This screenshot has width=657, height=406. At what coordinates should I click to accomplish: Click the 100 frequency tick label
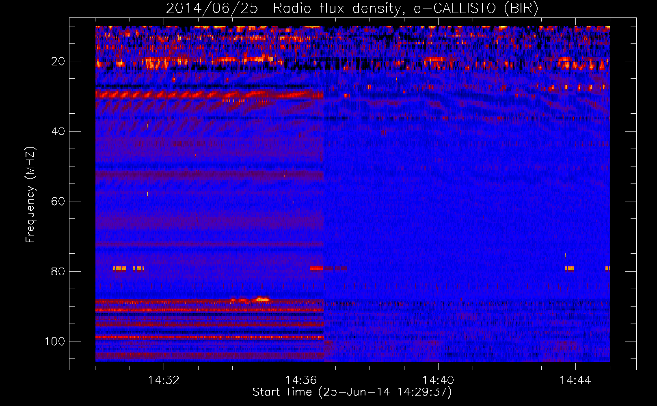click(55, 341)
